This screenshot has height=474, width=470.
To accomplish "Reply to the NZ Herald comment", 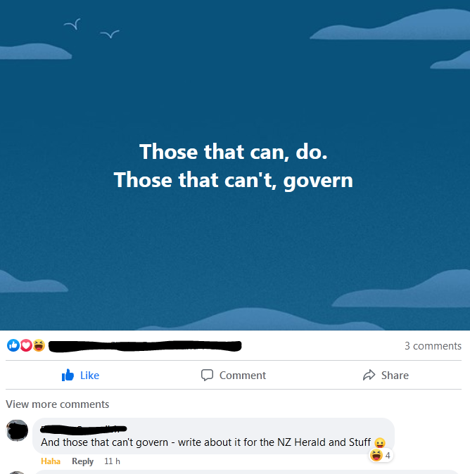I will click(x=82, y=461).
